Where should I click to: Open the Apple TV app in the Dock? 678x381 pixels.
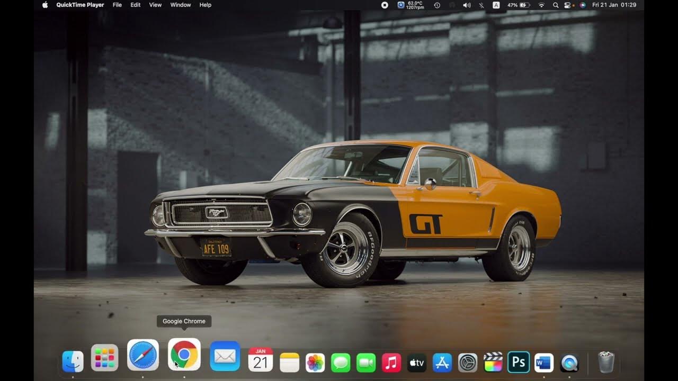pos(417,362)
